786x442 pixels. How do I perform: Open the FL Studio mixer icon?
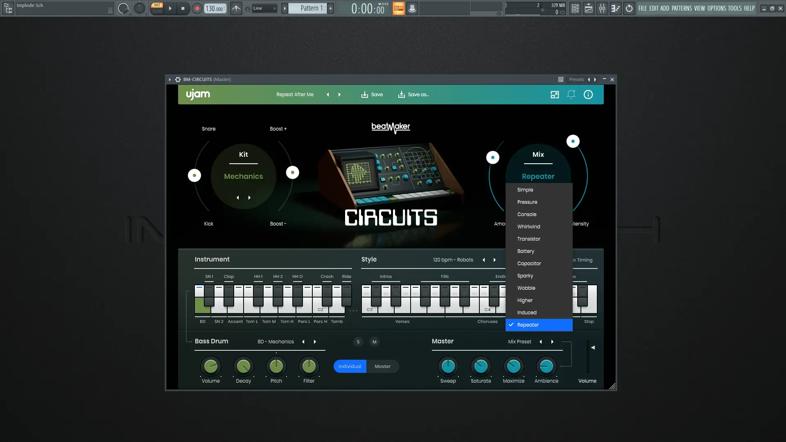[602, 8]
